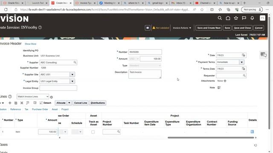
Task: Open the Payment Terms dropdown
Action: (242, 62)
